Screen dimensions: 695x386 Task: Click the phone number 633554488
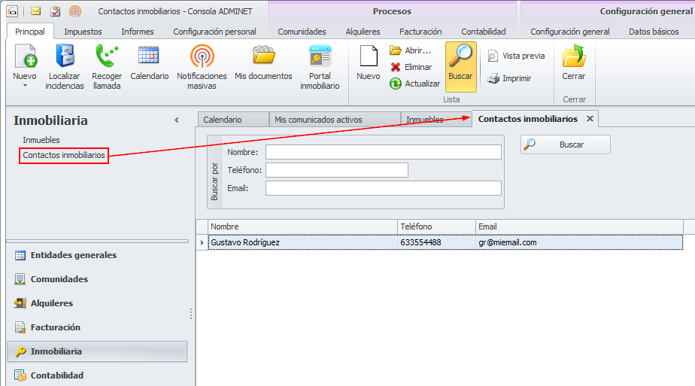[x=420, y=242]
